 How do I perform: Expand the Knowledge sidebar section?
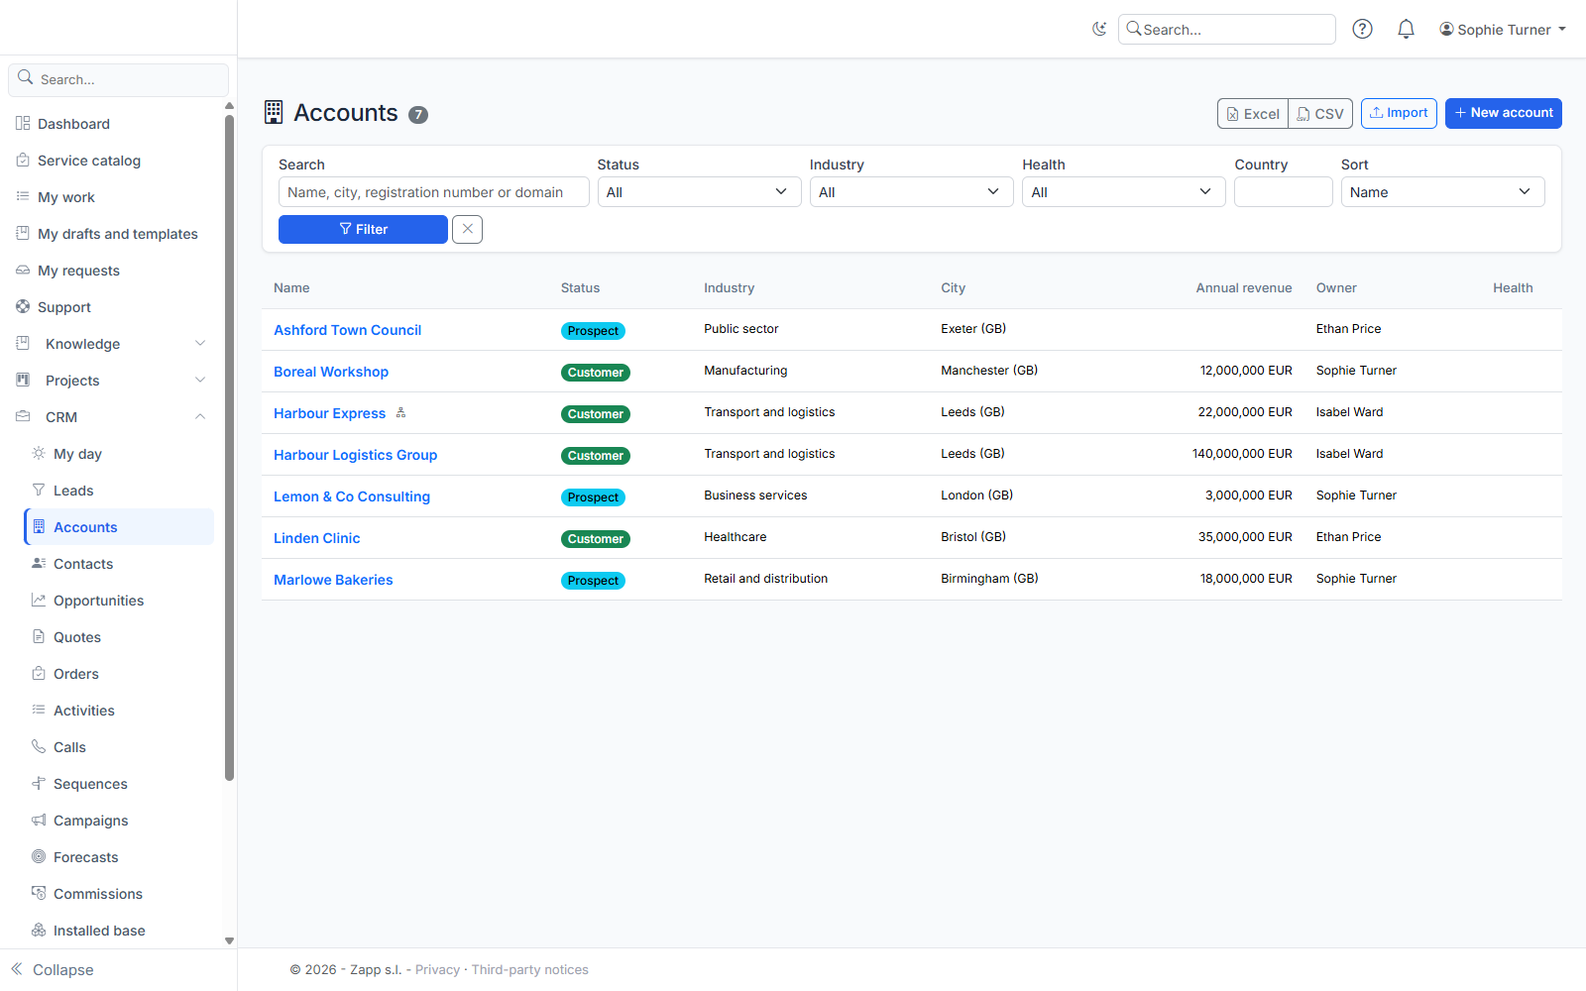click(112, 344)
